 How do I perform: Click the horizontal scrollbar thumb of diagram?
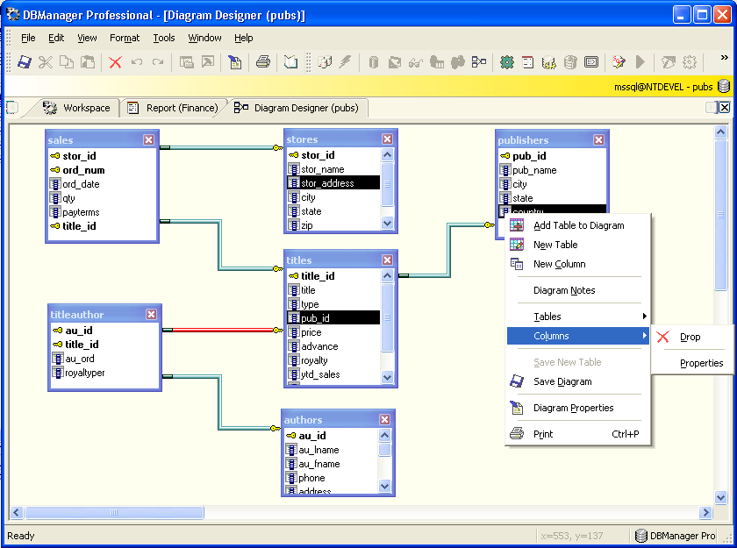tap(114, 512)
